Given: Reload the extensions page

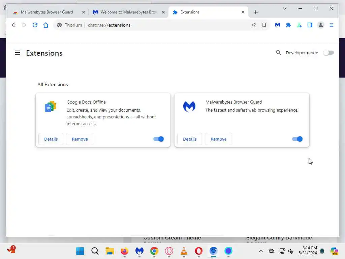Looking at the screenshot, I should pos(35,25).
